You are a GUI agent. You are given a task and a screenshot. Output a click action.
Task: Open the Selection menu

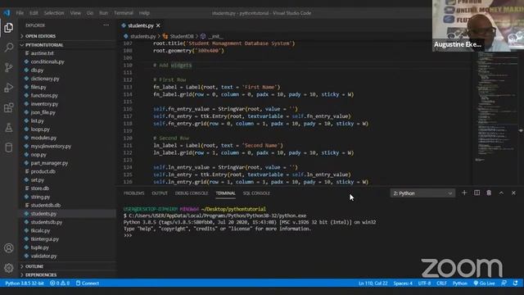[54, 13]
